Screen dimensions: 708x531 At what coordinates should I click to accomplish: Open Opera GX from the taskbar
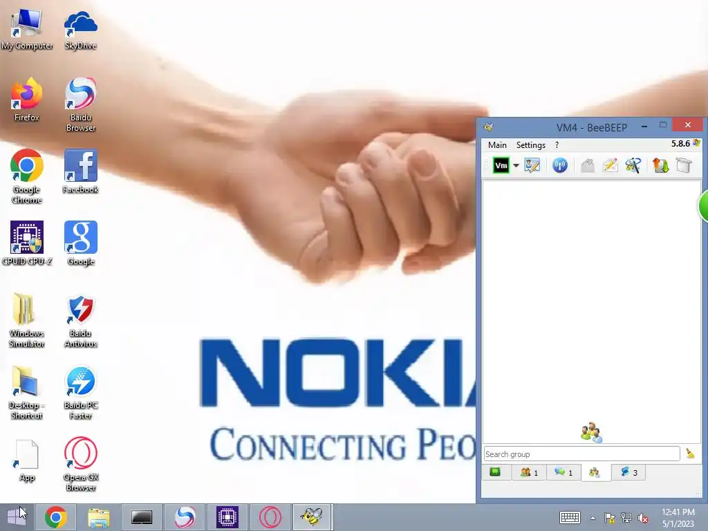pyautogui.click(x=270, y=517)
